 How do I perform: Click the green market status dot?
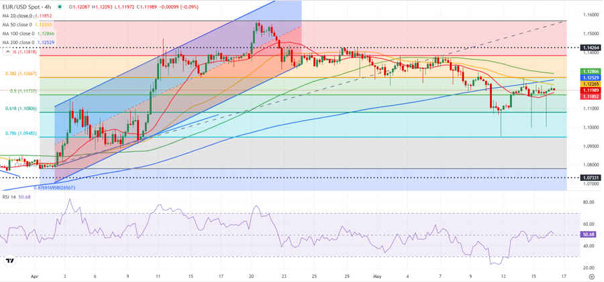click(59, 7)
